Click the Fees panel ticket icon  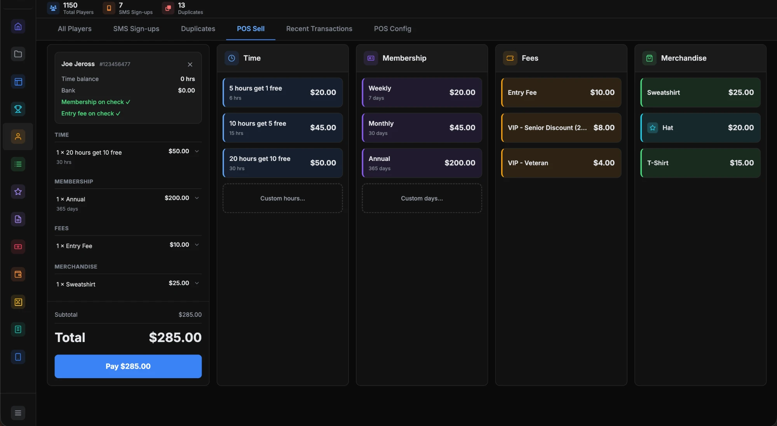(x=510, y=58)
